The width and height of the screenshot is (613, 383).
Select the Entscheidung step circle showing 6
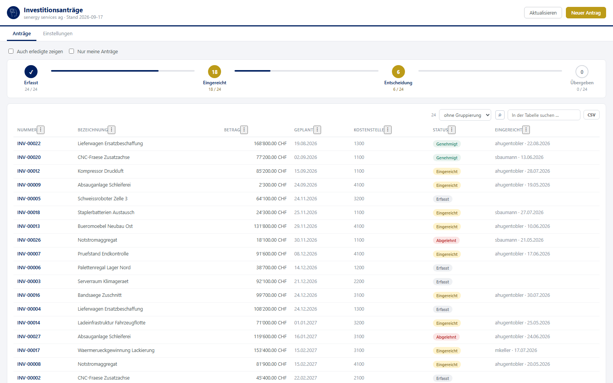(398, 72)
